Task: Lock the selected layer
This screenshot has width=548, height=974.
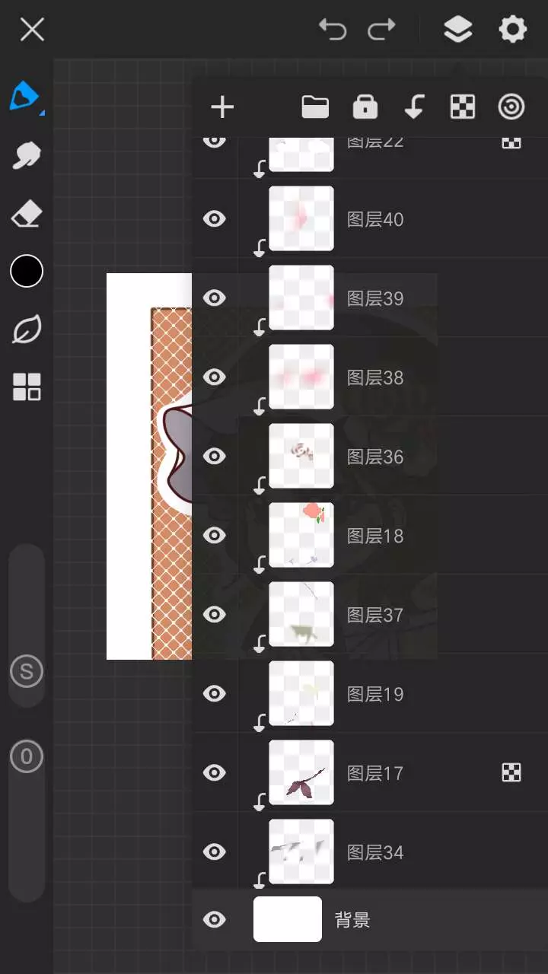Action: tap(365, 107)
